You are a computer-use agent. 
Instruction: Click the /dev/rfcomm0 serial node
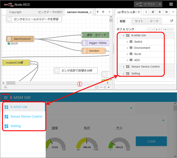point(20,38)
